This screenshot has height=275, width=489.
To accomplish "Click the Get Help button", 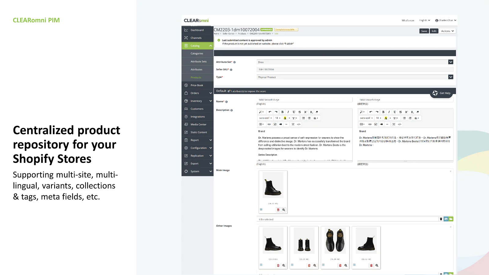I will [442, 93].
